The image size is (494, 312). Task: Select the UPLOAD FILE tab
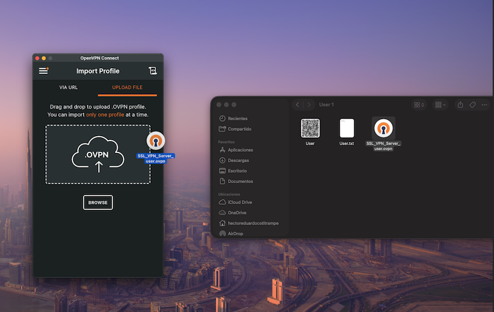[127, 87]
